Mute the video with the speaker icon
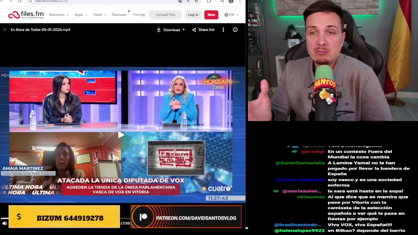 tap(5, 223)
